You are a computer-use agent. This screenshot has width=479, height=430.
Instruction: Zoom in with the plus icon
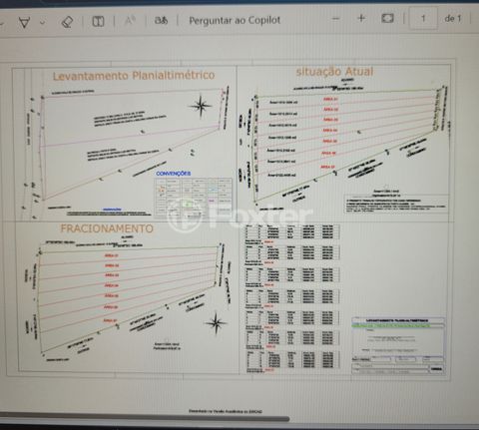tap(361, 18)
